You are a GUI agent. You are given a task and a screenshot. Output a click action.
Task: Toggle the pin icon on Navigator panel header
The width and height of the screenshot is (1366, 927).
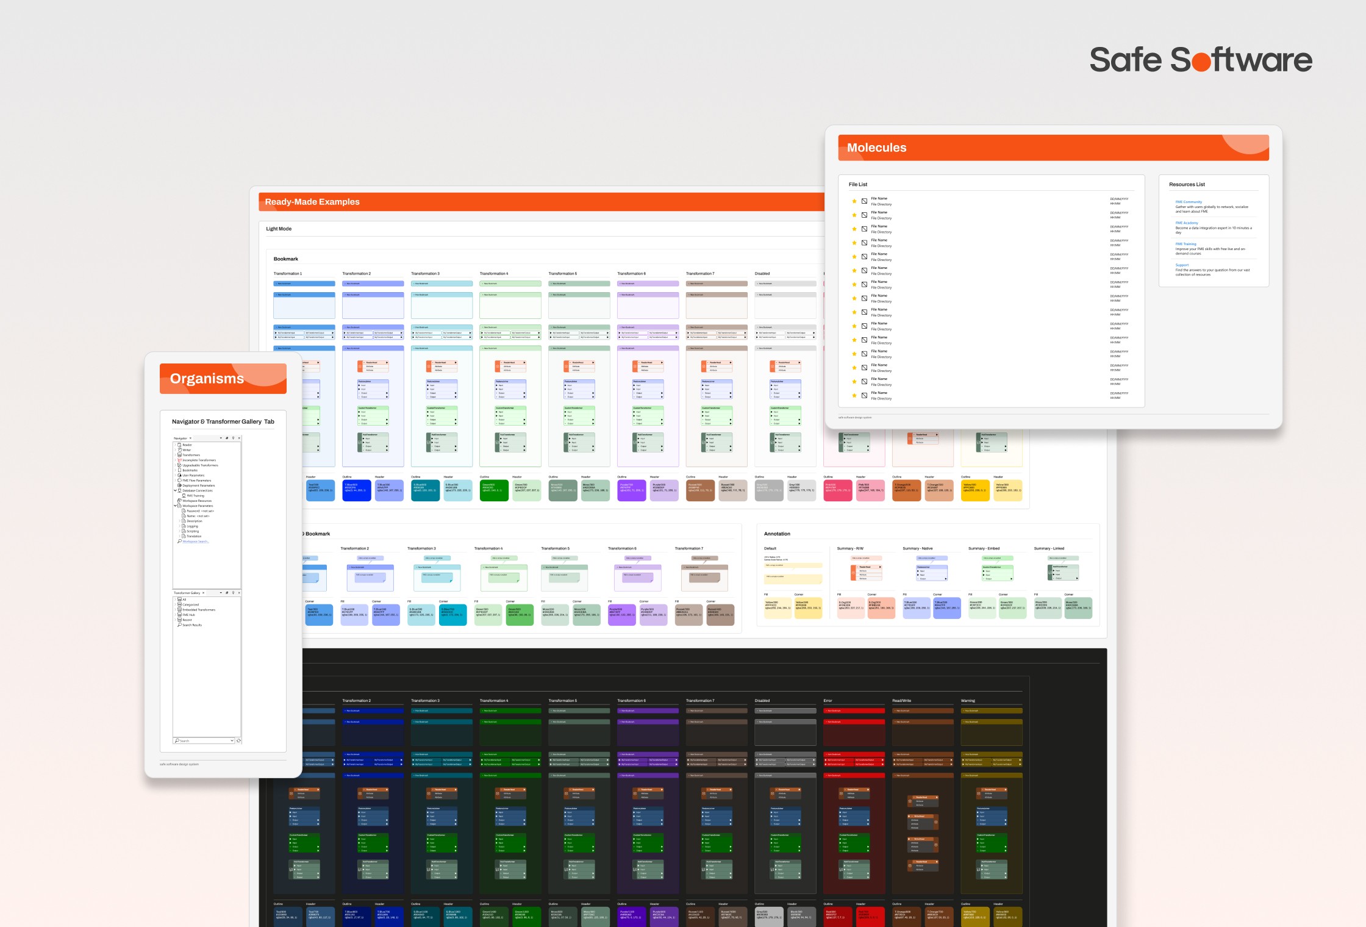pos(233,438)
